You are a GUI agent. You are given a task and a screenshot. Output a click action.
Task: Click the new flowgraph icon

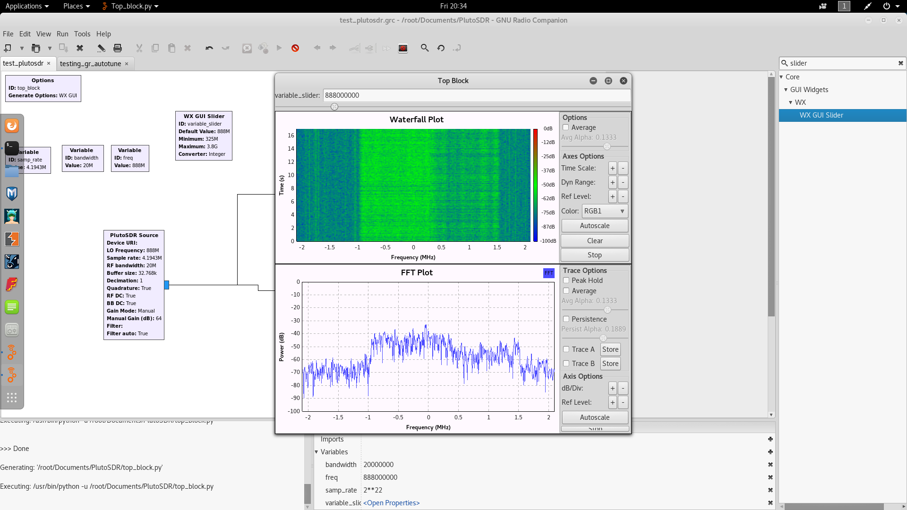coord(8,48)
